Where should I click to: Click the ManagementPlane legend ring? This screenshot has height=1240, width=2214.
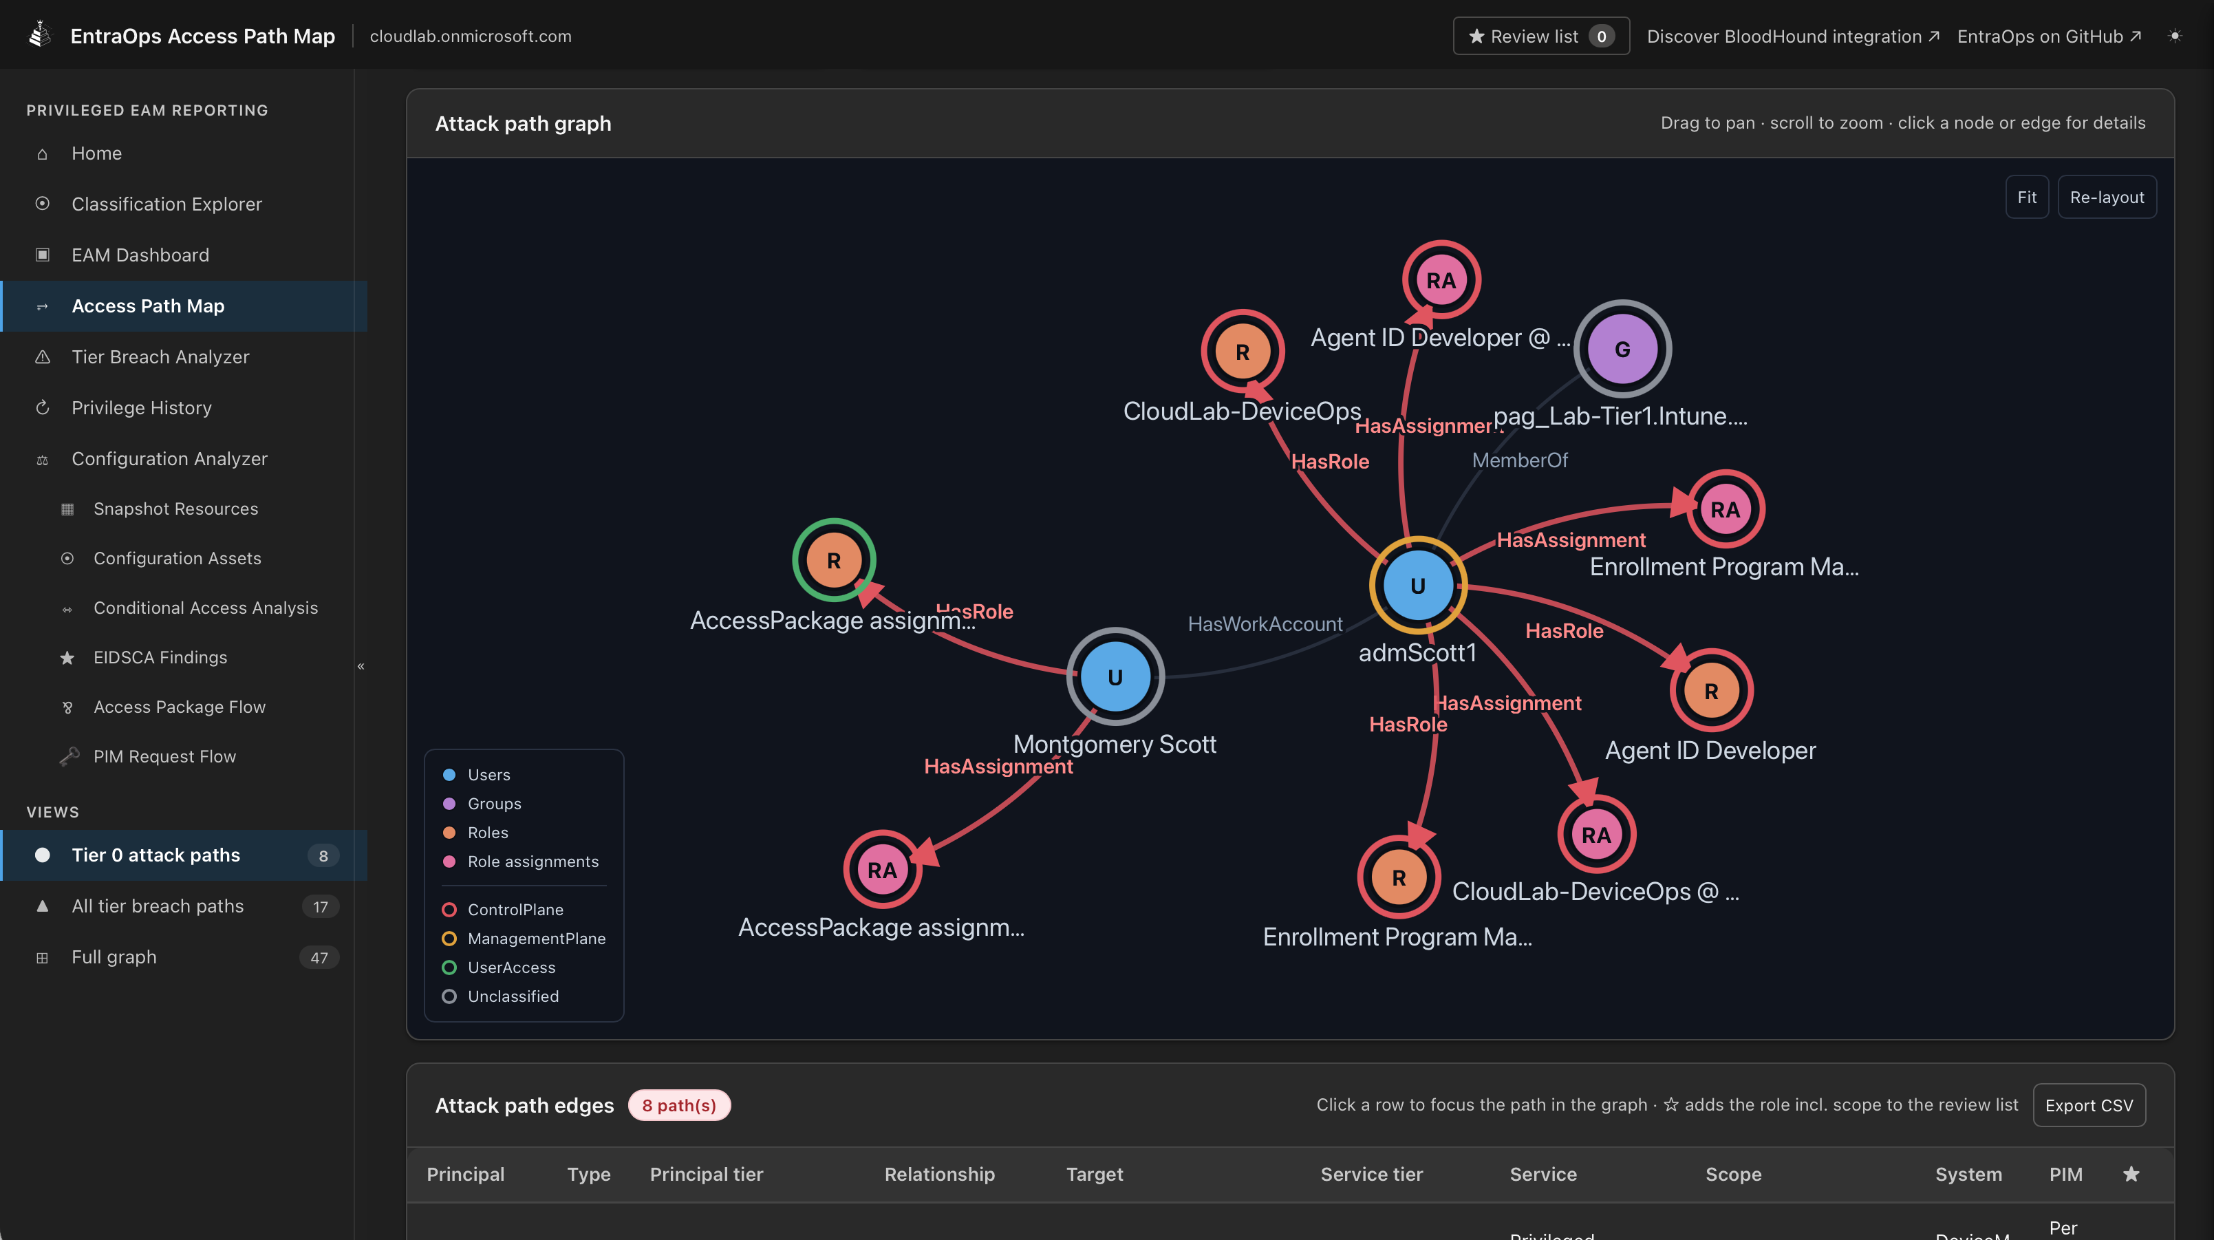[x=449, y=939]
